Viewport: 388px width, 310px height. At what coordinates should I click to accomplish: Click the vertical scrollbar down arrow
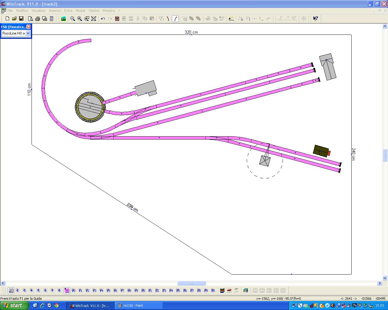(x=385, y=278)
